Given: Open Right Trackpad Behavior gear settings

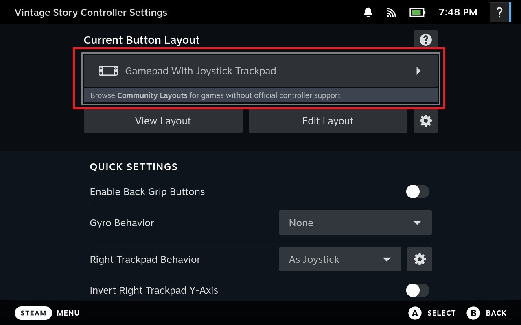Looking at the screenshot, I should pos(419,259).
